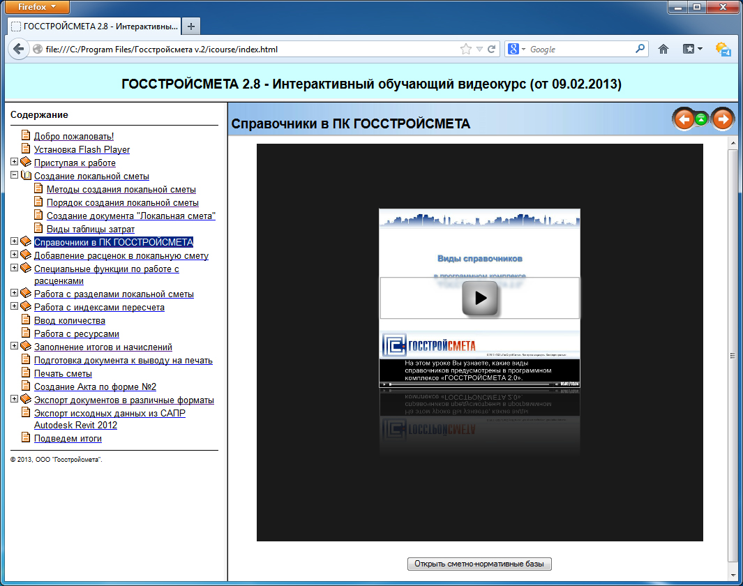Play the lesson video

[x=479, y=298]
